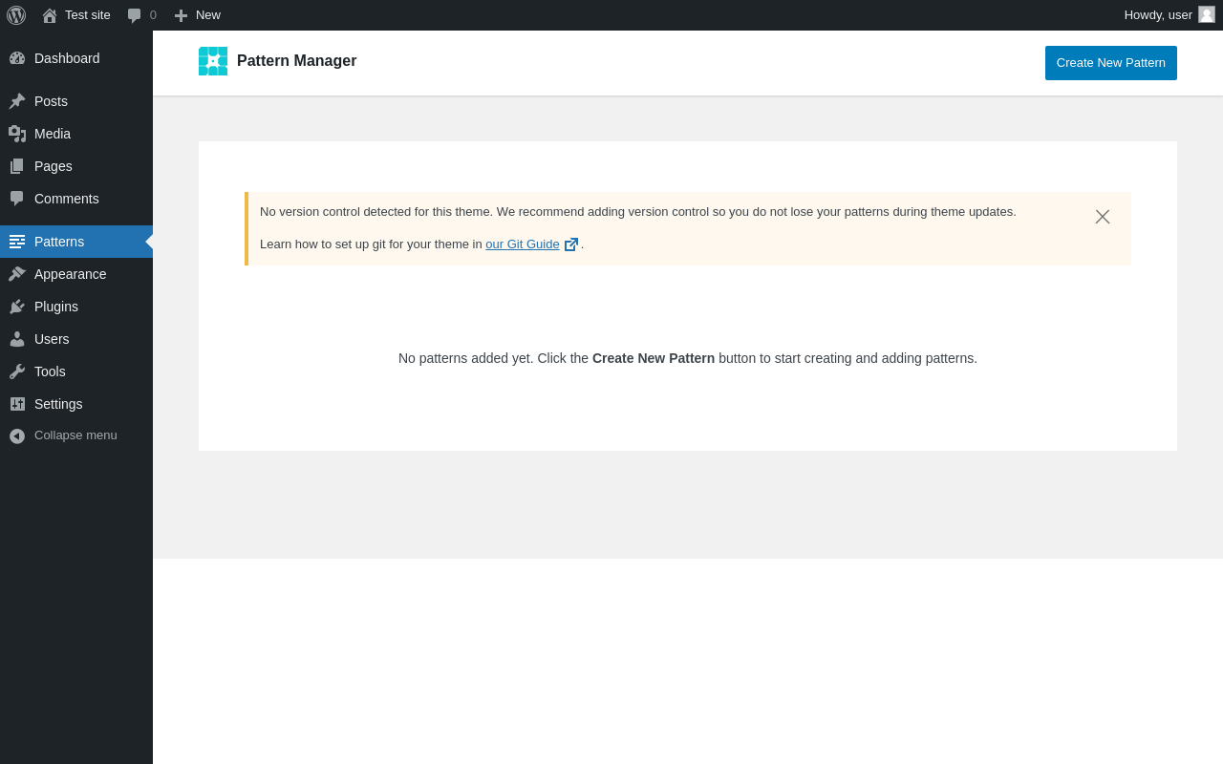
Task: Go to Posts in the sidebar
Action: 51,101
